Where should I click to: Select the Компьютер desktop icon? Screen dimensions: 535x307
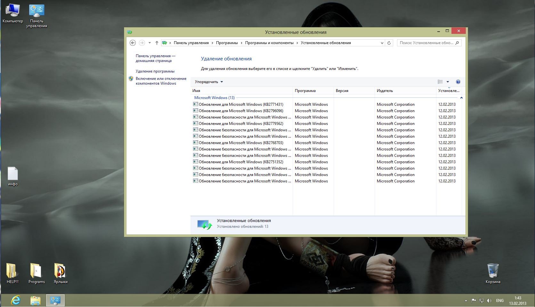[x=12, y=14]
